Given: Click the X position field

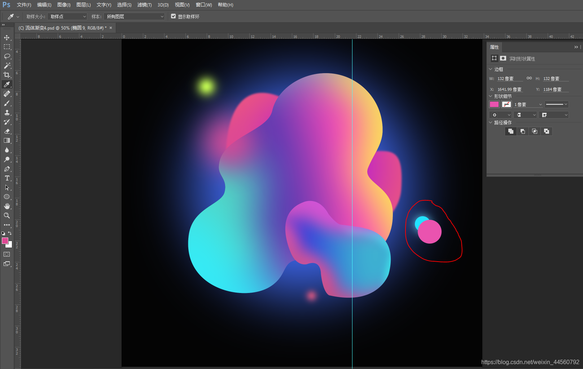Looking at the screenshot, I should pyautogui.click(x=510, y=89).
